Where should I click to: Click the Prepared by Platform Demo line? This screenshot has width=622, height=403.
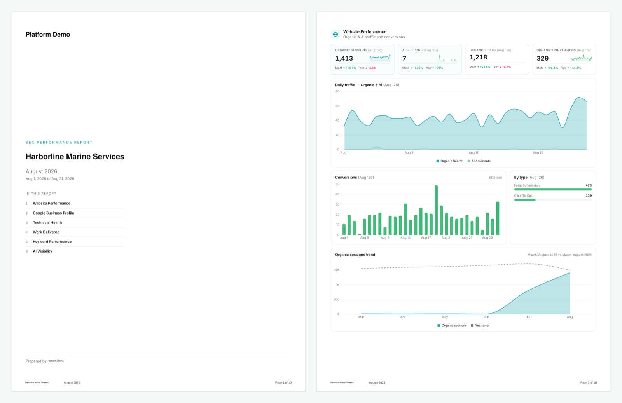45,361
